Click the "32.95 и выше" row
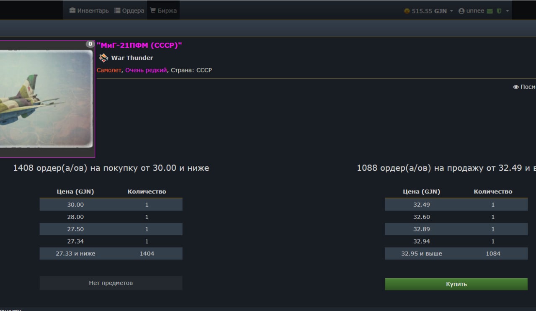The image size is (536, 311). 456,253
